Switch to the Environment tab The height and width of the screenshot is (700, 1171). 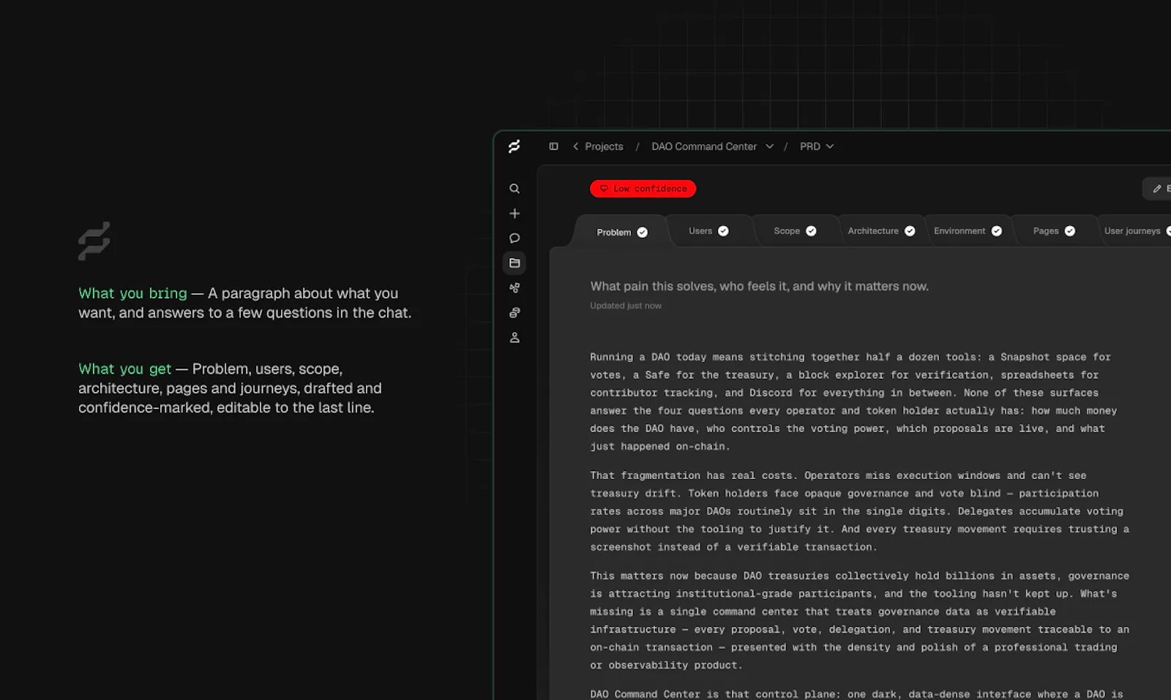pos(968,231)
